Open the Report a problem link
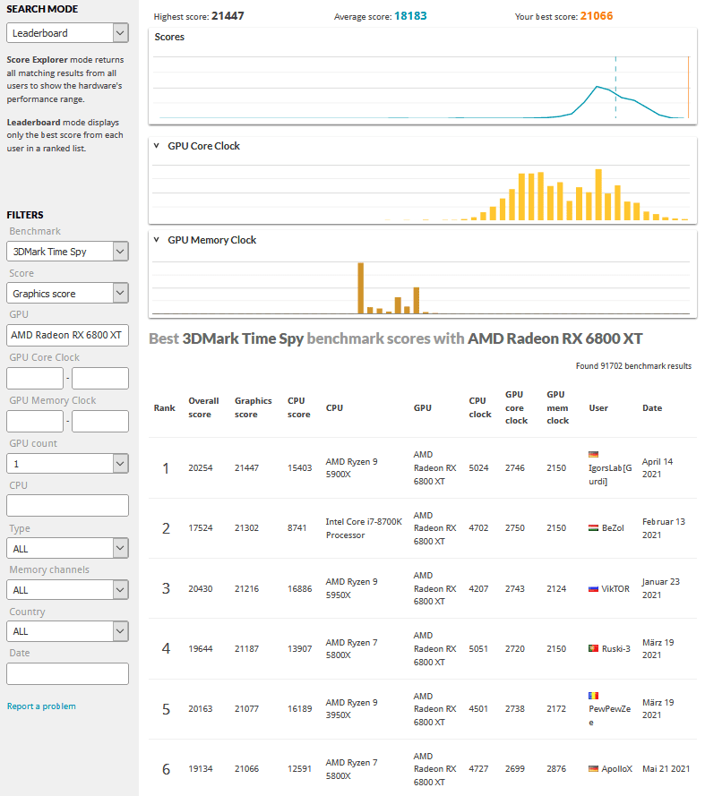Viewport: 705px width, 796px height. pos(41,706)
